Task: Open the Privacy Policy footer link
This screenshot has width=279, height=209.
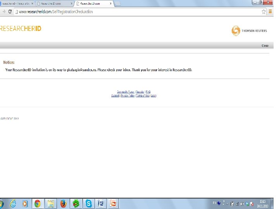Action: click(127, 96)
